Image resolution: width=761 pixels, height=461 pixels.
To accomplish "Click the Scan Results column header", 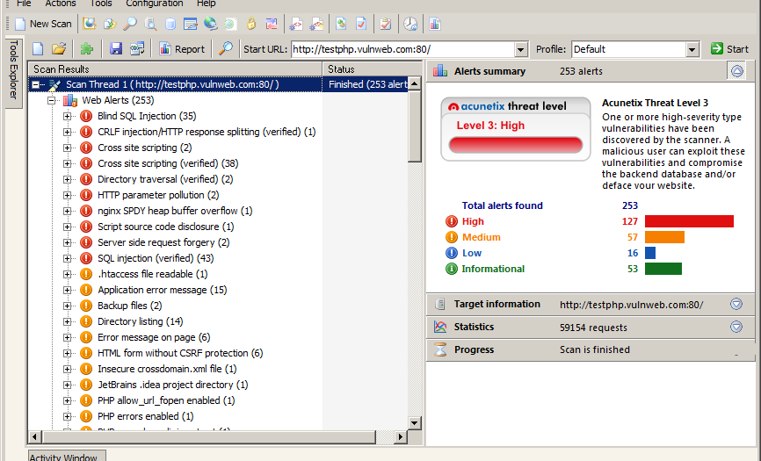I will click(x=175, y=68).
